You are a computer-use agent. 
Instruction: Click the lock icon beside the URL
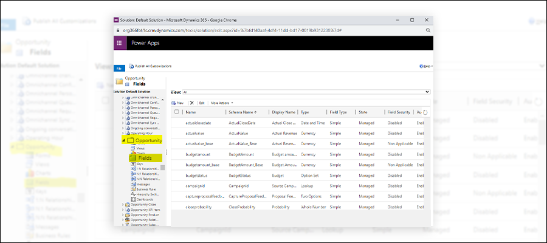[118, 30]
